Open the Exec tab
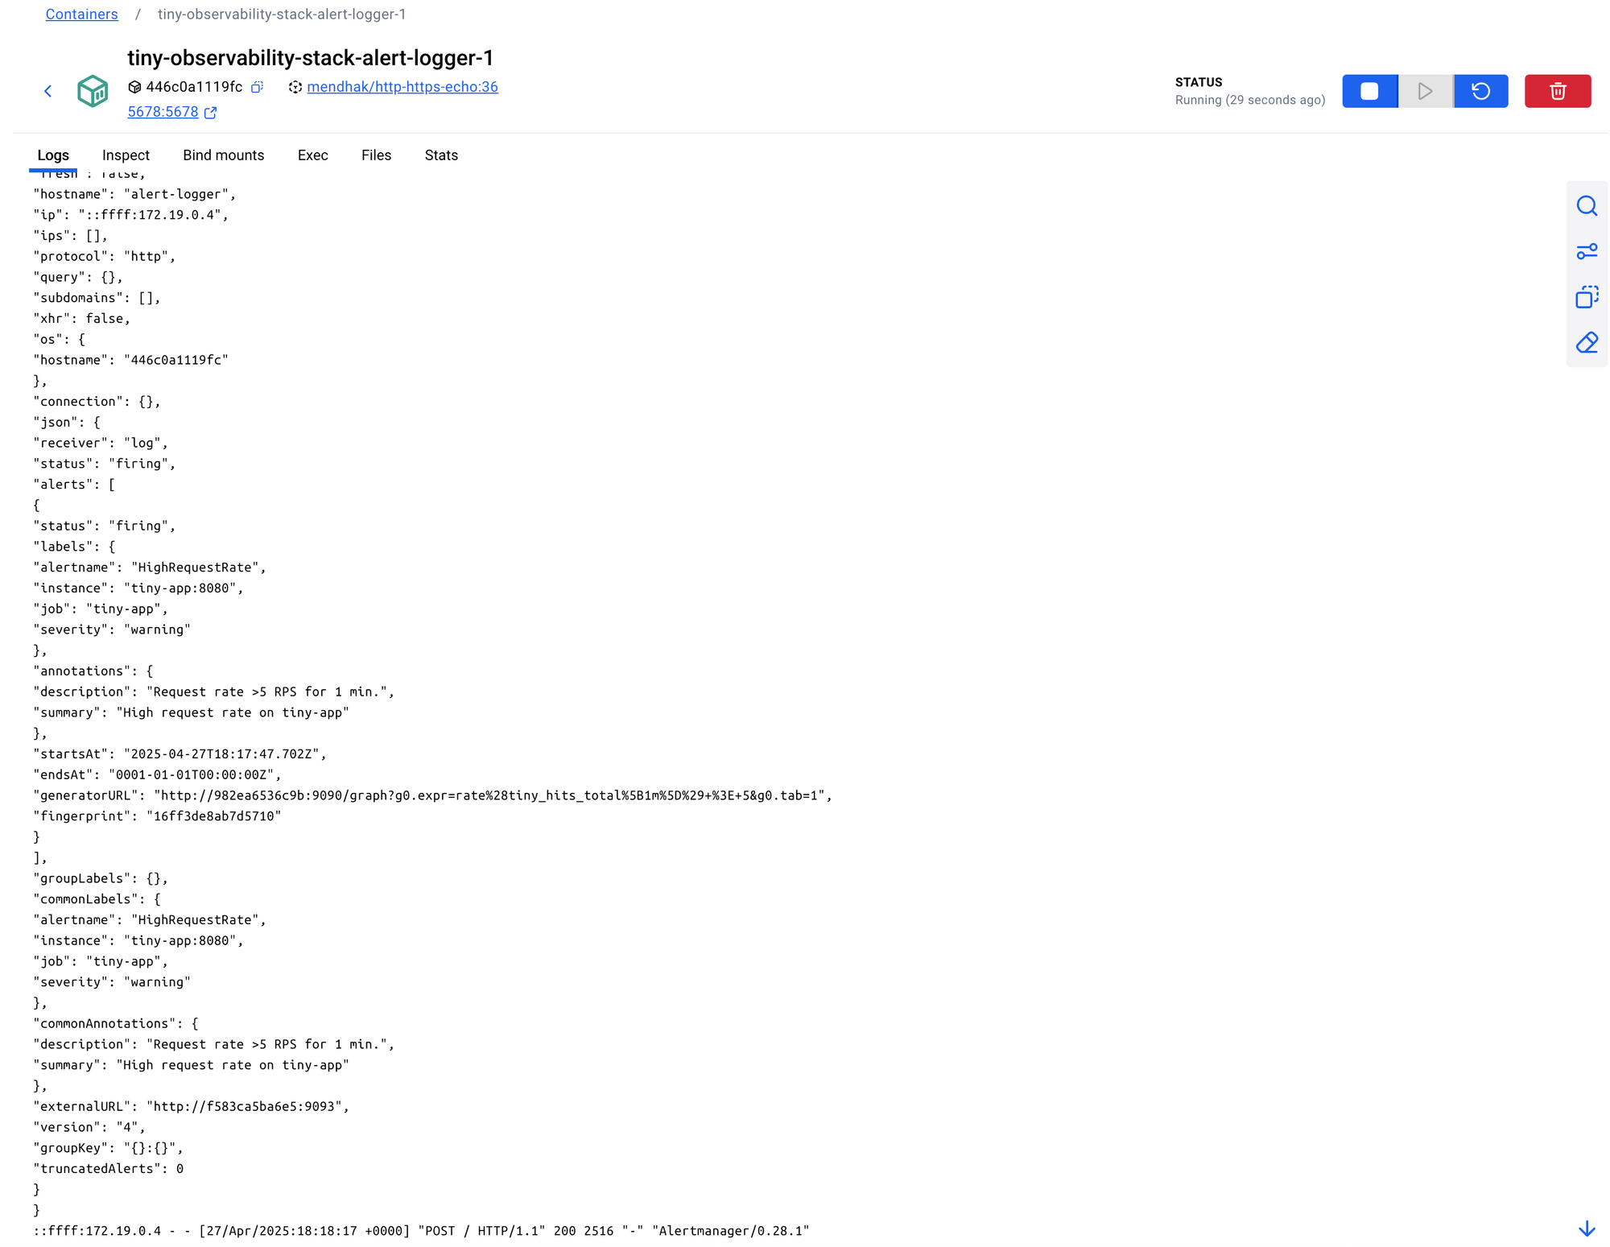The width and height of the screenshot is (1610, 1247). coord(312,155)
